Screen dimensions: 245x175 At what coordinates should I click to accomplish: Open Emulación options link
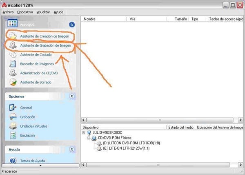point(27,135)
